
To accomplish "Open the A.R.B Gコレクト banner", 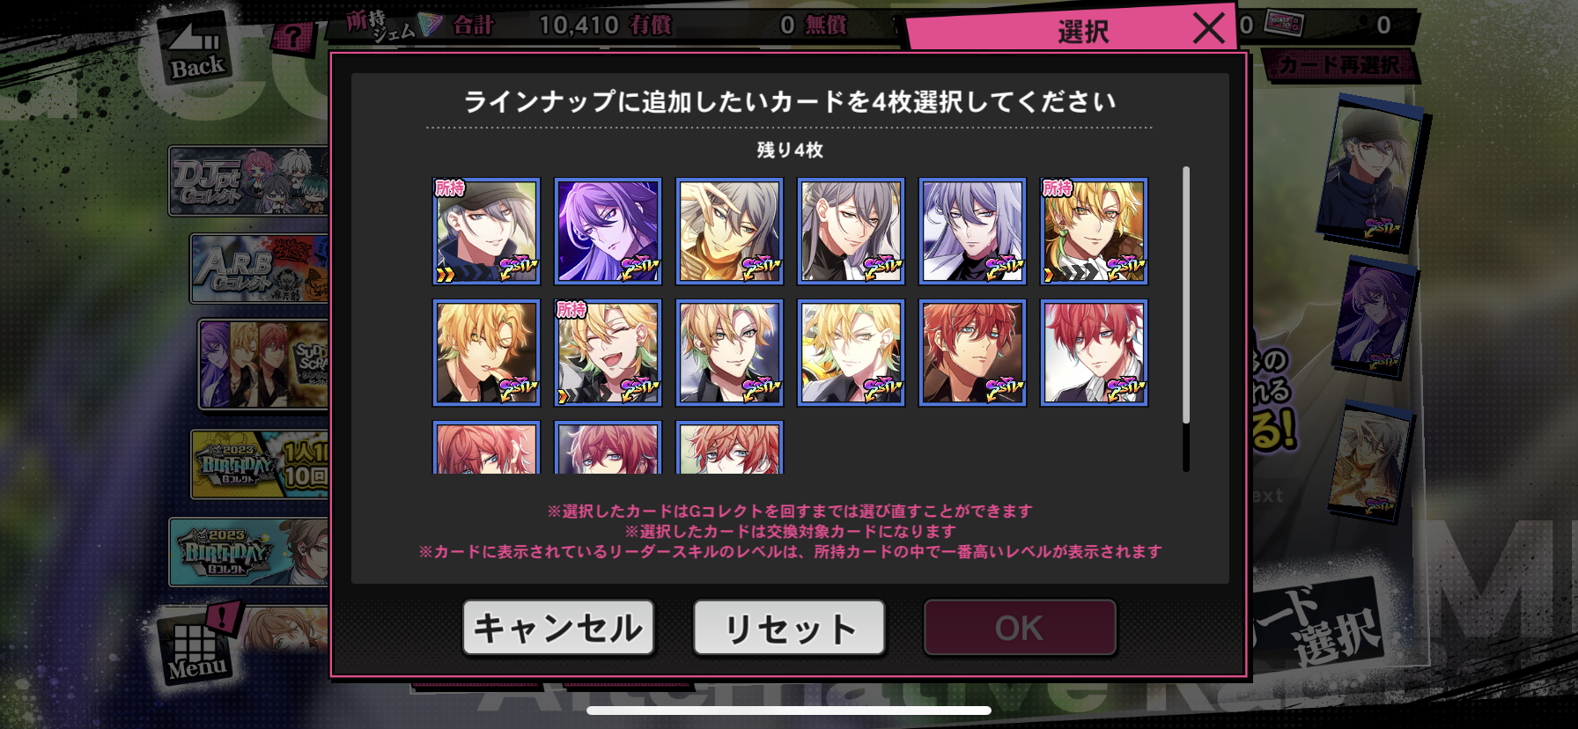I will click(259, 269).
